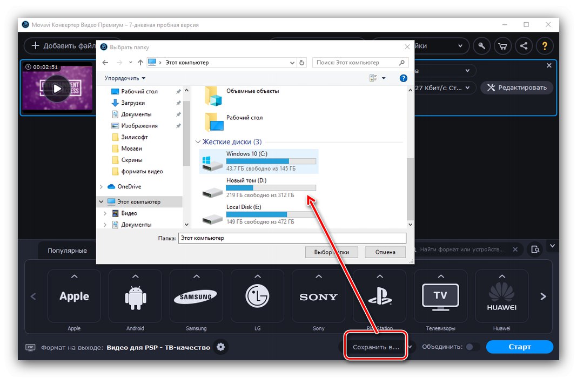Open output format settings gear

tap(221, 347)
